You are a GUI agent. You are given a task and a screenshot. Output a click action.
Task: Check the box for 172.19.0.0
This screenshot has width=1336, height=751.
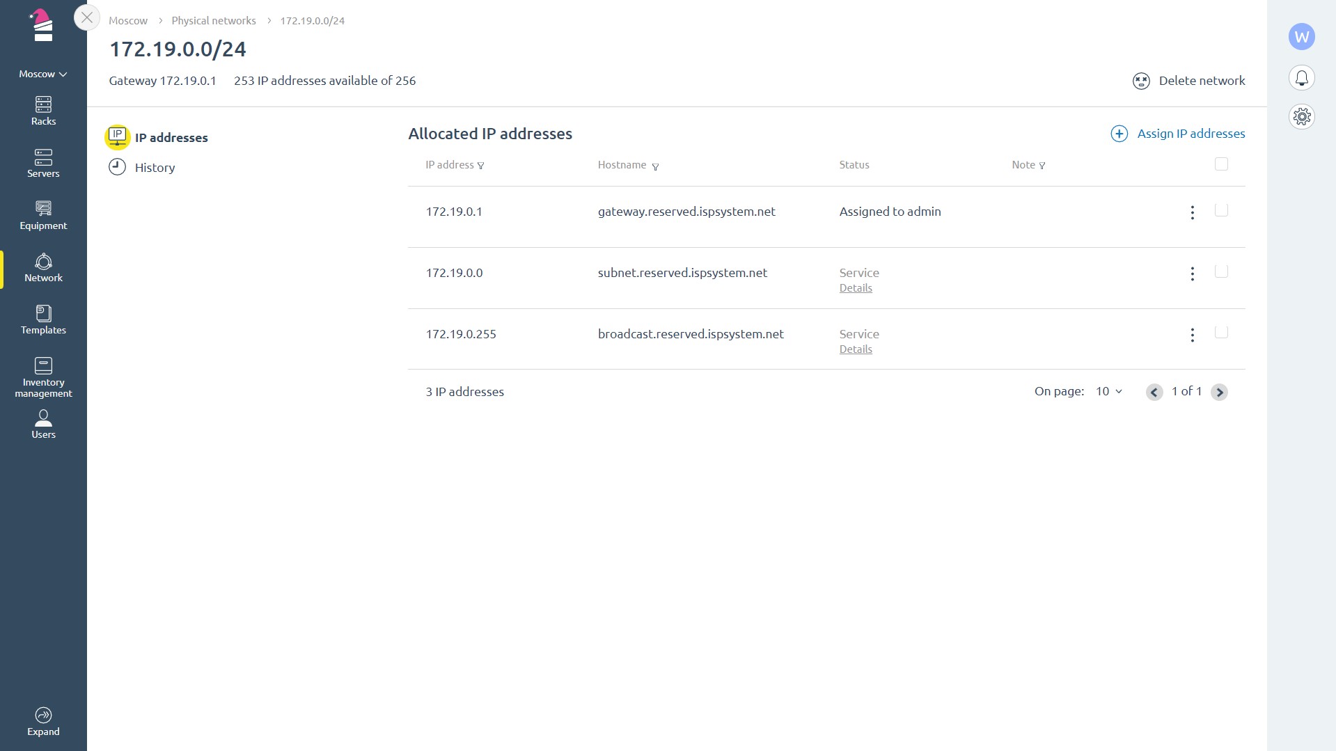[x=1221, y=271]
